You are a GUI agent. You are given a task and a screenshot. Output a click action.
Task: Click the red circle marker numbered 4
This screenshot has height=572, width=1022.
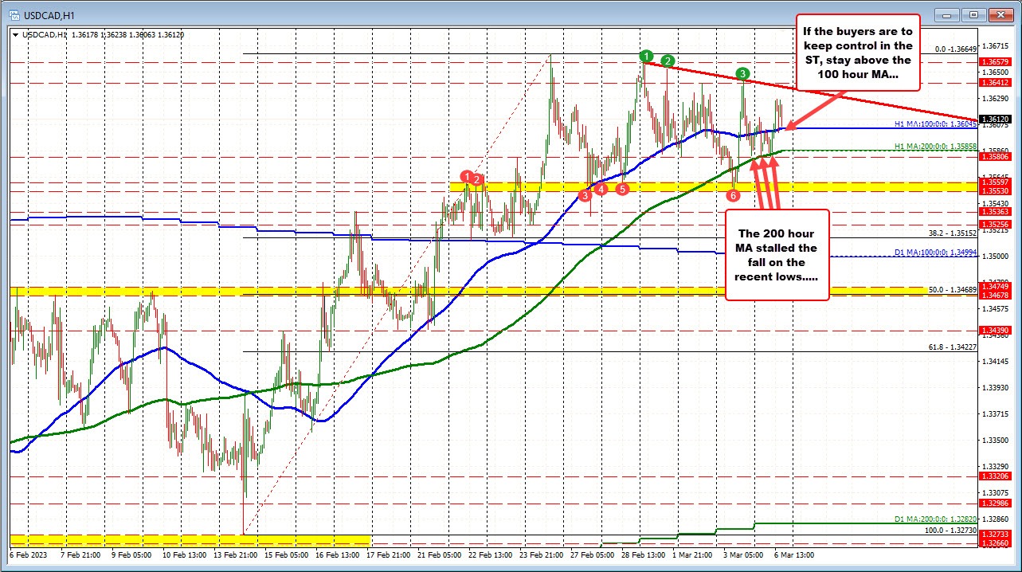point(601,190)
